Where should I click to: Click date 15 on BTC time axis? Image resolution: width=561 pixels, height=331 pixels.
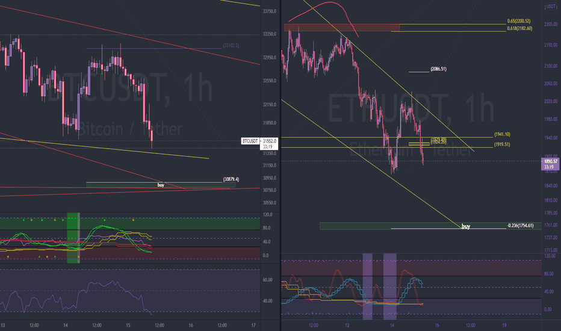click(x=128, y=325)
